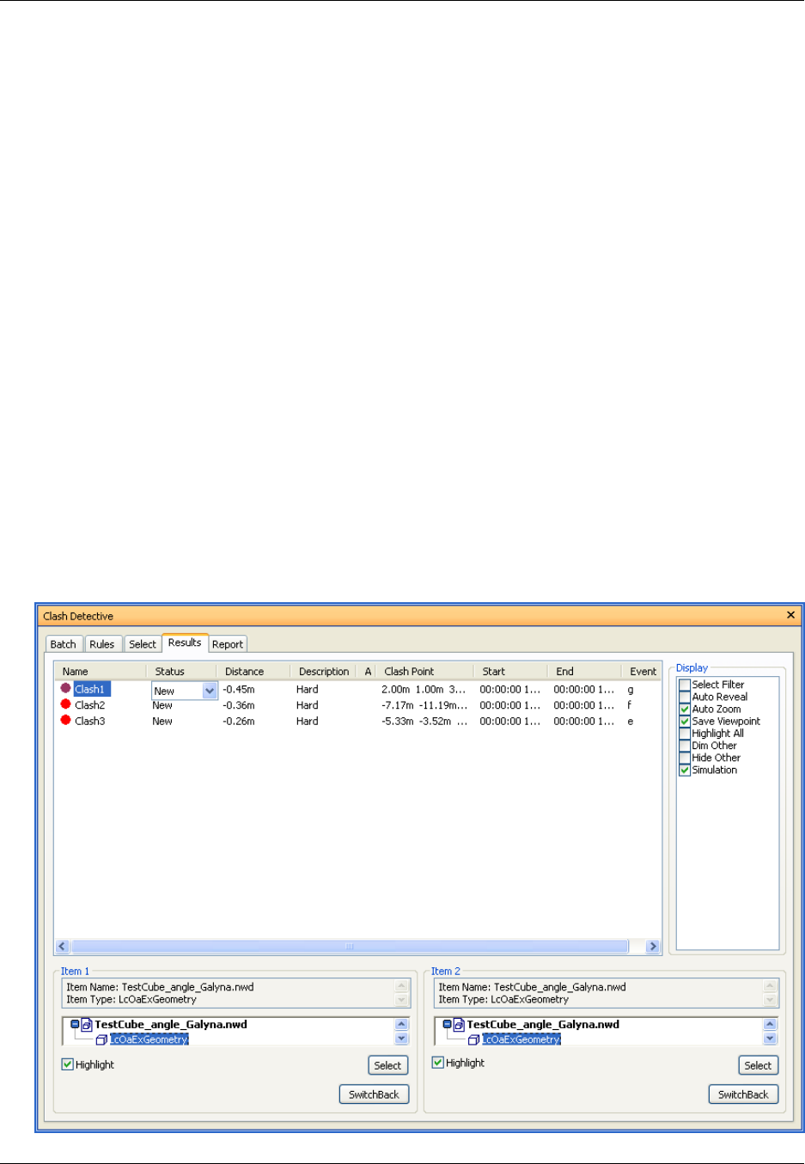This screenshot has height=1164, width=805.
Task: Select LcOaExGeometry in Item 2 tree
Action: 521,1039
